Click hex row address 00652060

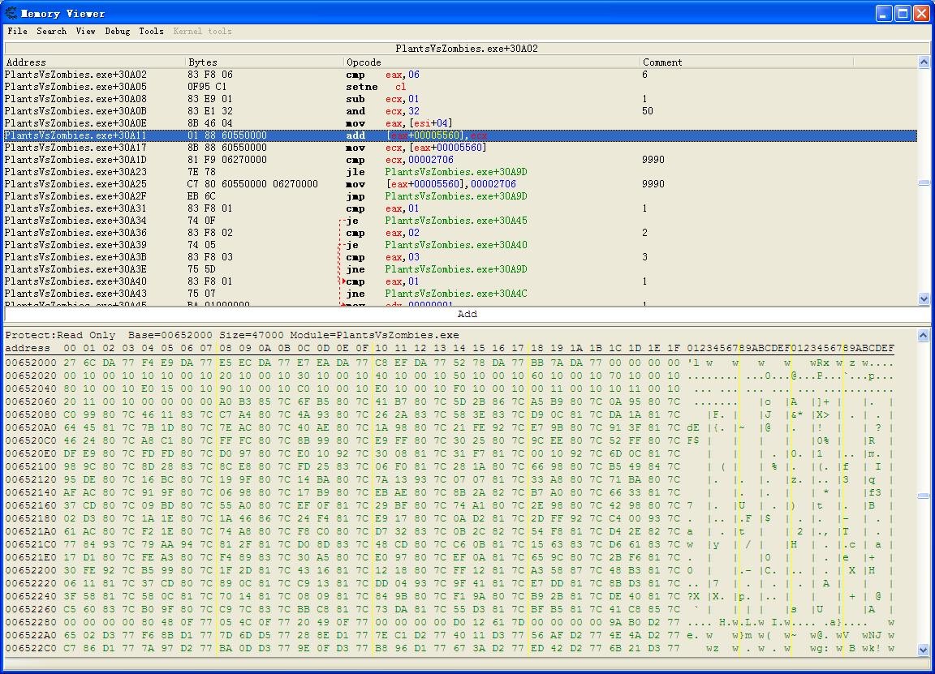(x=30, y=401)
